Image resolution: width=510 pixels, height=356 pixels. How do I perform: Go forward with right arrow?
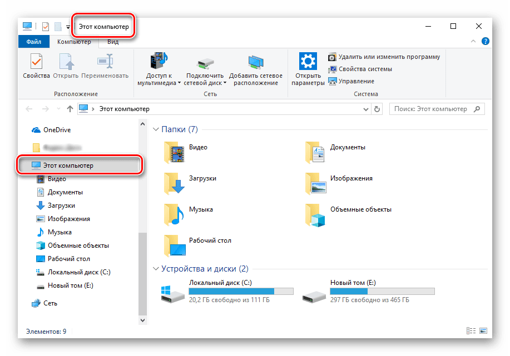46,109
